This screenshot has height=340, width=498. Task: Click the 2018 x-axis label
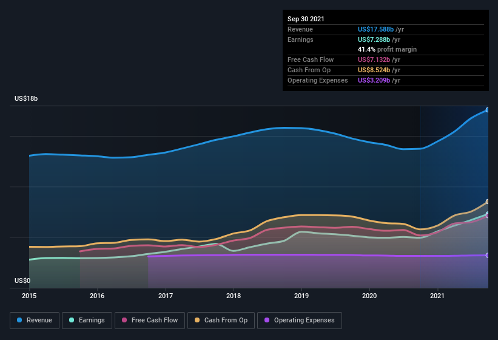(x=234, y=296)
